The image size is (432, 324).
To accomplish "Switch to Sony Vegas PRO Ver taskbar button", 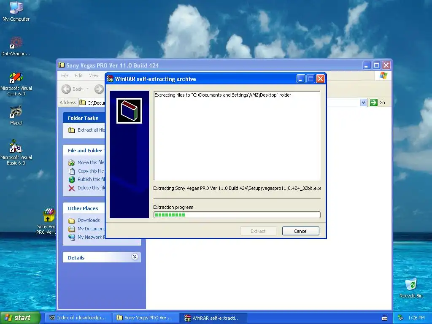I will [x=146, y=318].
